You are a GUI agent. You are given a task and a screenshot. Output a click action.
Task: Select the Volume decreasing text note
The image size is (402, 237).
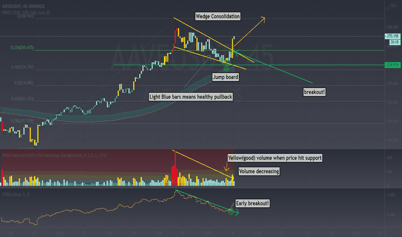[259, 172]
